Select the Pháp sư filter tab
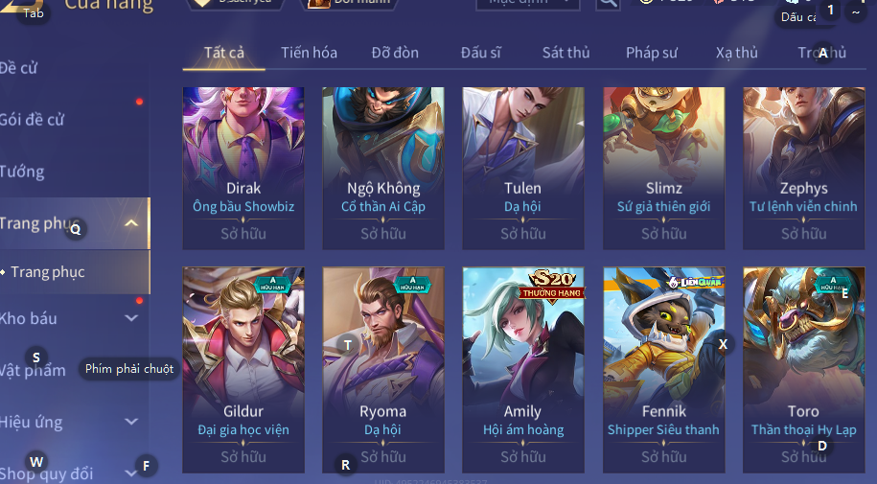877x484 pixels. pyautogui.click(x=652, y=53)
